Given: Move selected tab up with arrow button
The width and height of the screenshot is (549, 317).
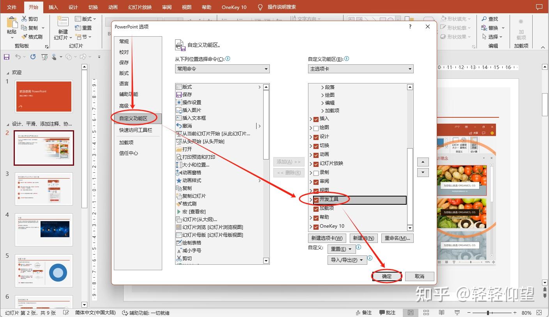Looking at the screenshot, I should click(423, 162).
